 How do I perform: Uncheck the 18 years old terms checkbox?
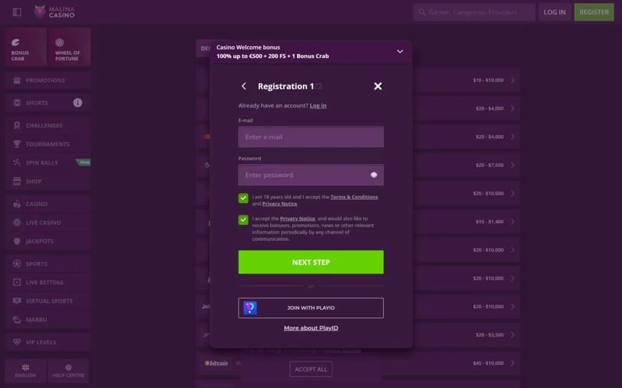pyautogui.click(x=243, y=198)
